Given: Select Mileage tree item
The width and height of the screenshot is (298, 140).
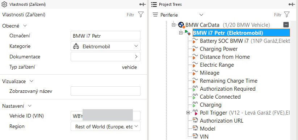Looking at the screenshot, I should pyautogui.click(x=210, y=73).
